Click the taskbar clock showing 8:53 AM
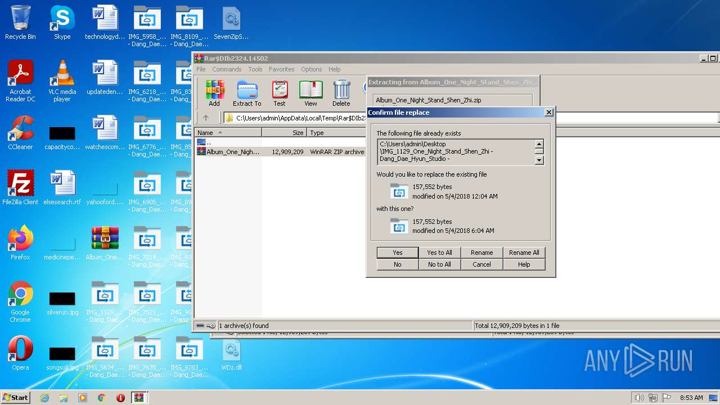Image resolution: width=720 pixels, height=405 pixels. click(x=691, y=398)
